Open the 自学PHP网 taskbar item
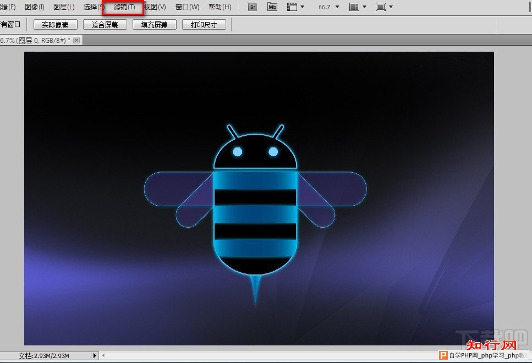The width and height of the screenshot is (532, 363). [x=485, y=355]
